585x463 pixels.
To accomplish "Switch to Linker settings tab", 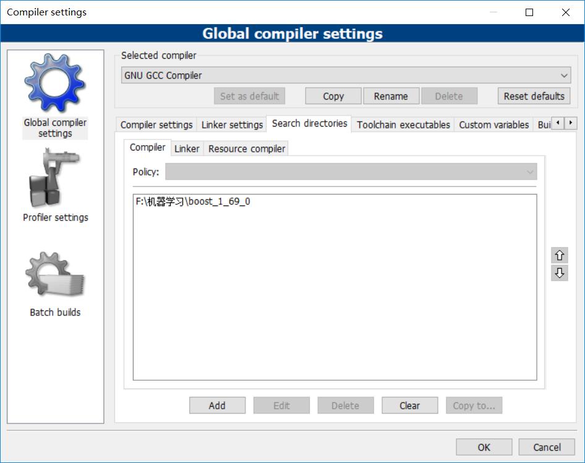I will click(232, 125).
